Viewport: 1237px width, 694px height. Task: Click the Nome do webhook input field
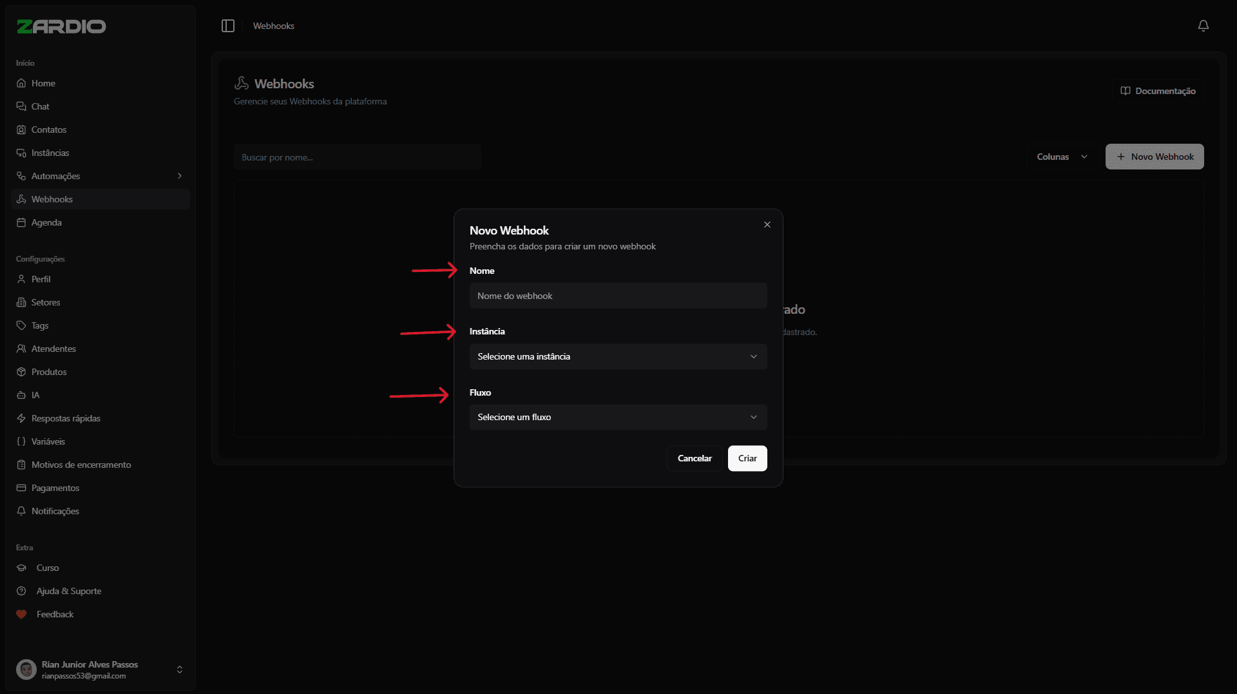pos(618,295)
